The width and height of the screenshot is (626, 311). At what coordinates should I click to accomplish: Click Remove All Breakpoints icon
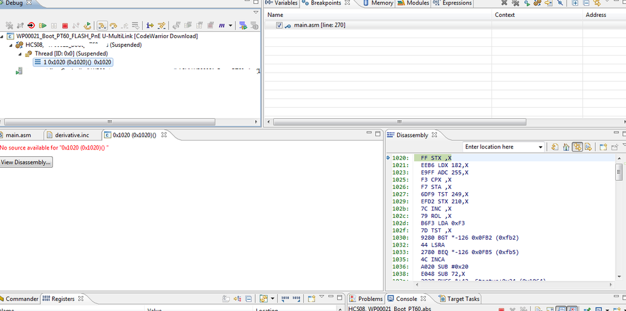point(516,3)
